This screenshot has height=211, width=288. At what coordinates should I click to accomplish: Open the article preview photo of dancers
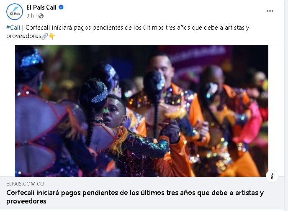141,111
